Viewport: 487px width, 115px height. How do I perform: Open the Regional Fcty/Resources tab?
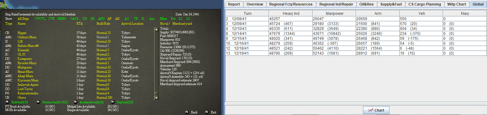pyautogui.click(x=291, y=4)
